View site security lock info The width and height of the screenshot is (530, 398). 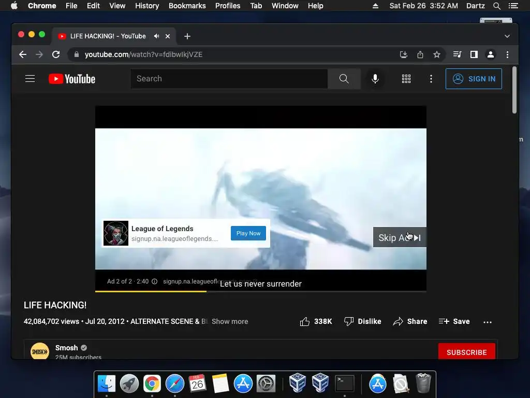click(77, 54)
